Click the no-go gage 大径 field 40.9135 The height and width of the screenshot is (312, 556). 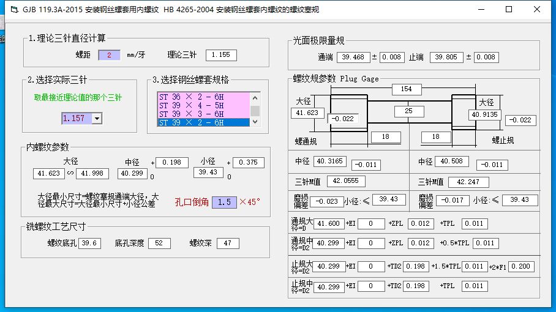[x=485, y=115]
